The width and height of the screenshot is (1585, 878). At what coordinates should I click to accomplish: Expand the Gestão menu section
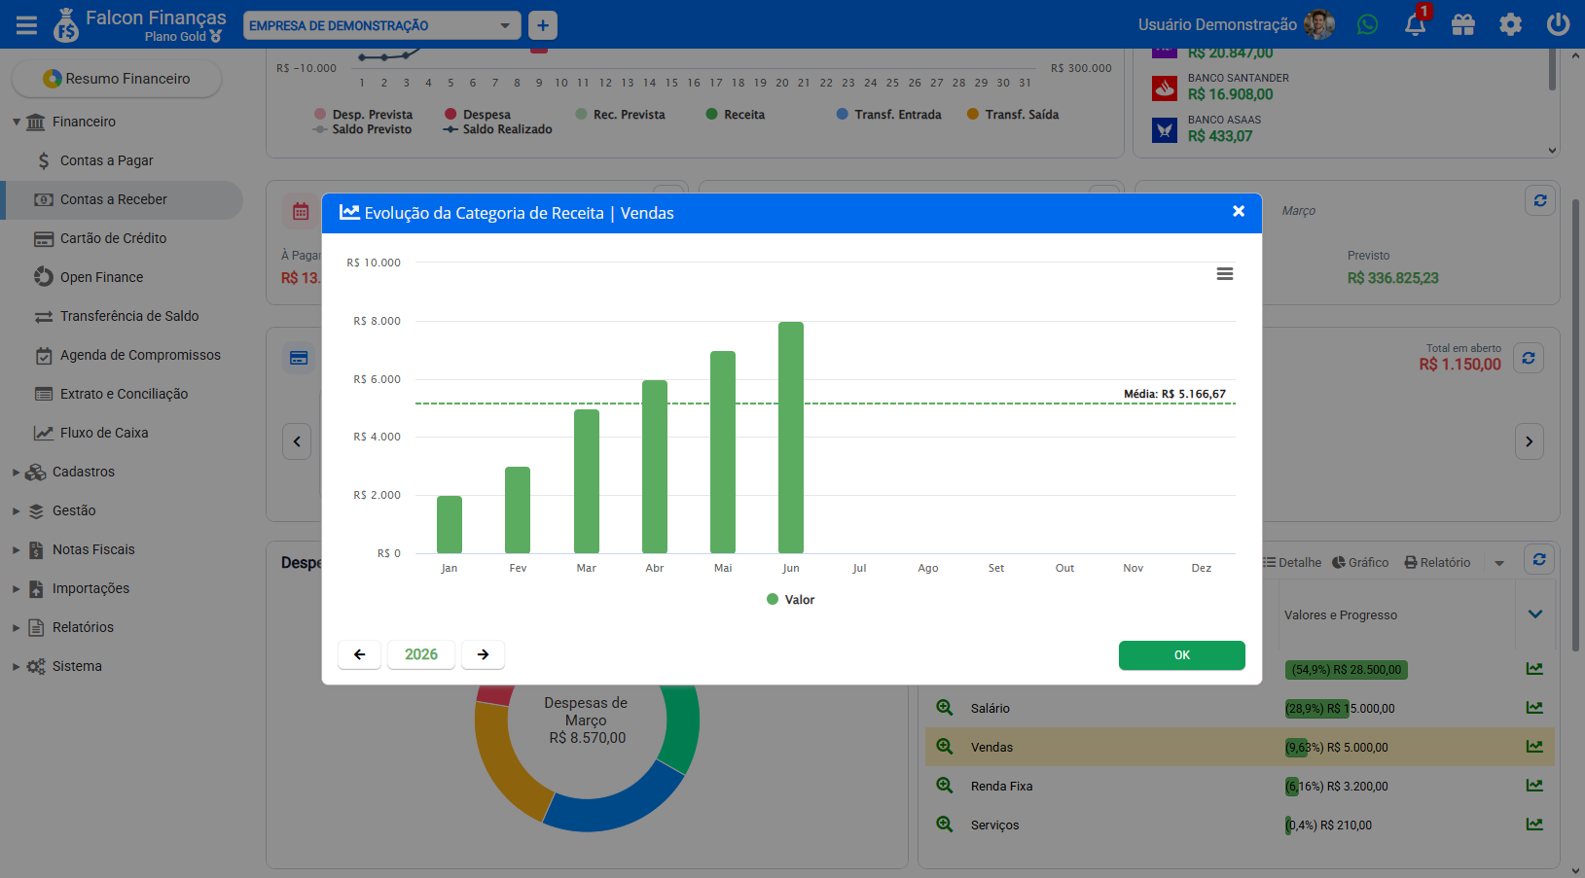pos(17,510)
